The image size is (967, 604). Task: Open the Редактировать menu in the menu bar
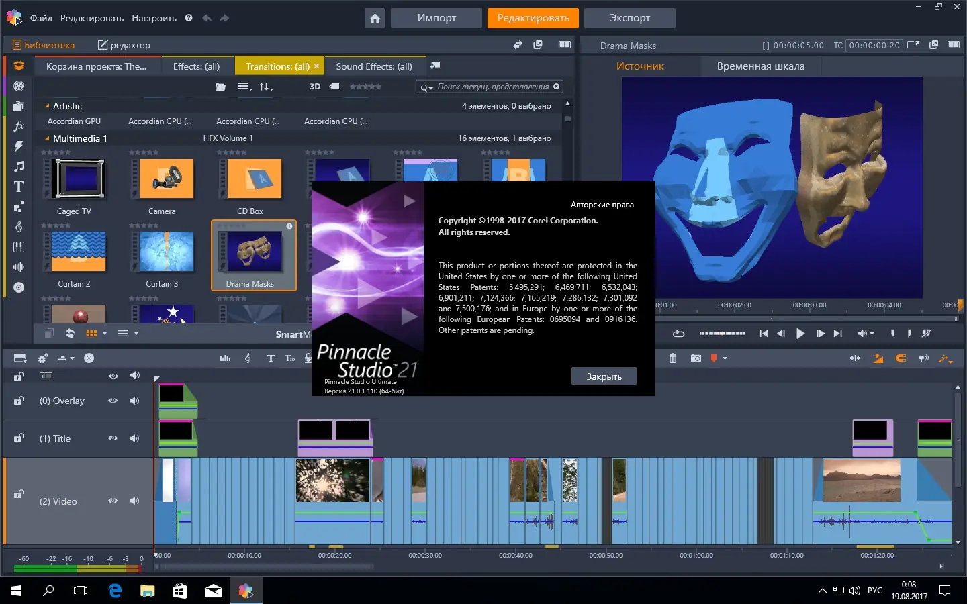tap(92, 18)
